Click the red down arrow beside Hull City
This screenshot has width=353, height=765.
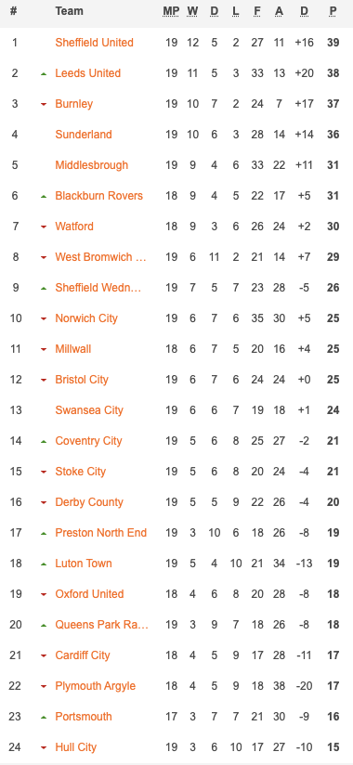(x=44, y=748)
